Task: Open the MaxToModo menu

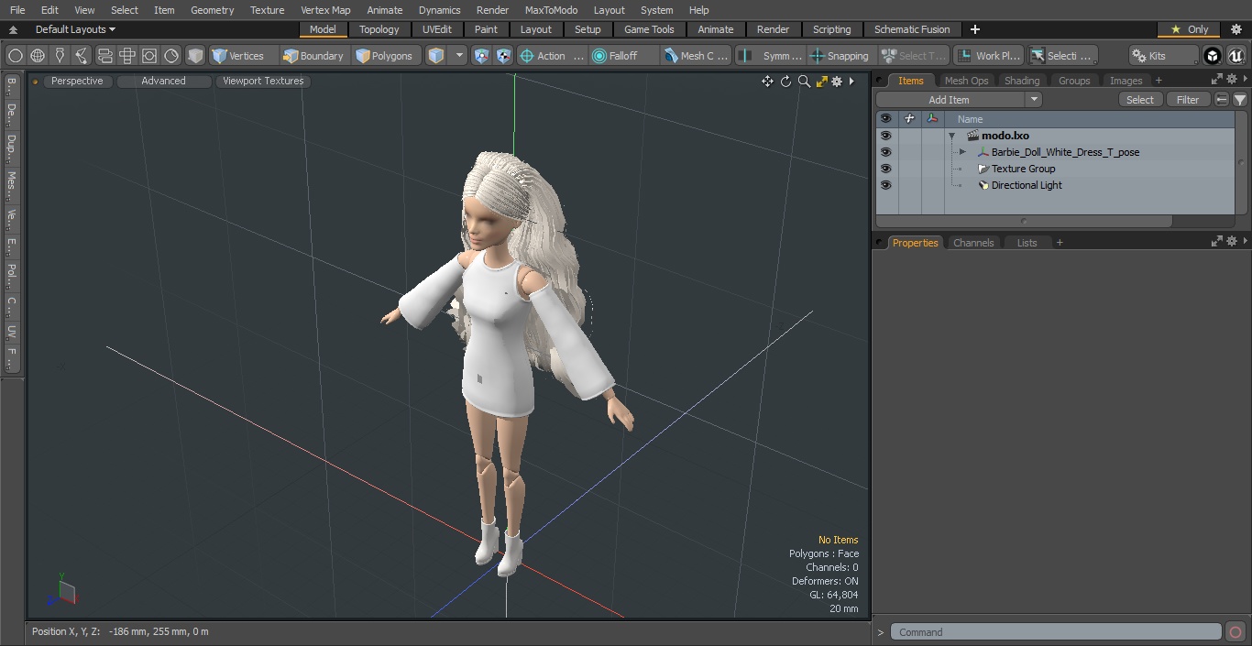Action: 551,10
